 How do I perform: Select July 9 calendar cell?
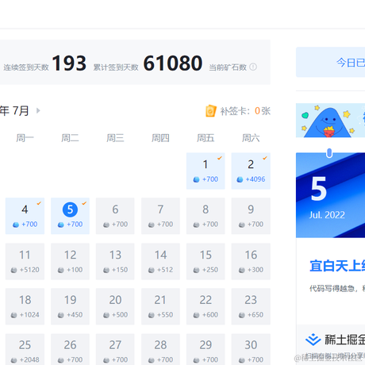pyautogui.click(x=251, y=216)
